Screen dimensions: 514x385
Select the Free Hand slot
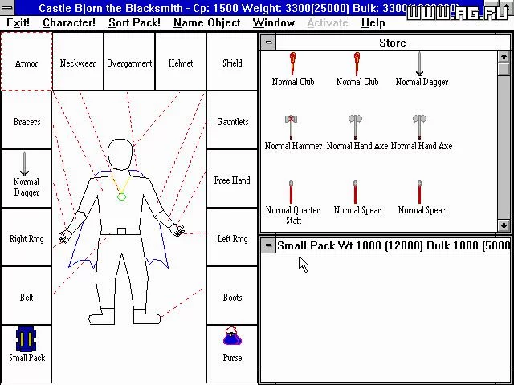coord(232,179)
